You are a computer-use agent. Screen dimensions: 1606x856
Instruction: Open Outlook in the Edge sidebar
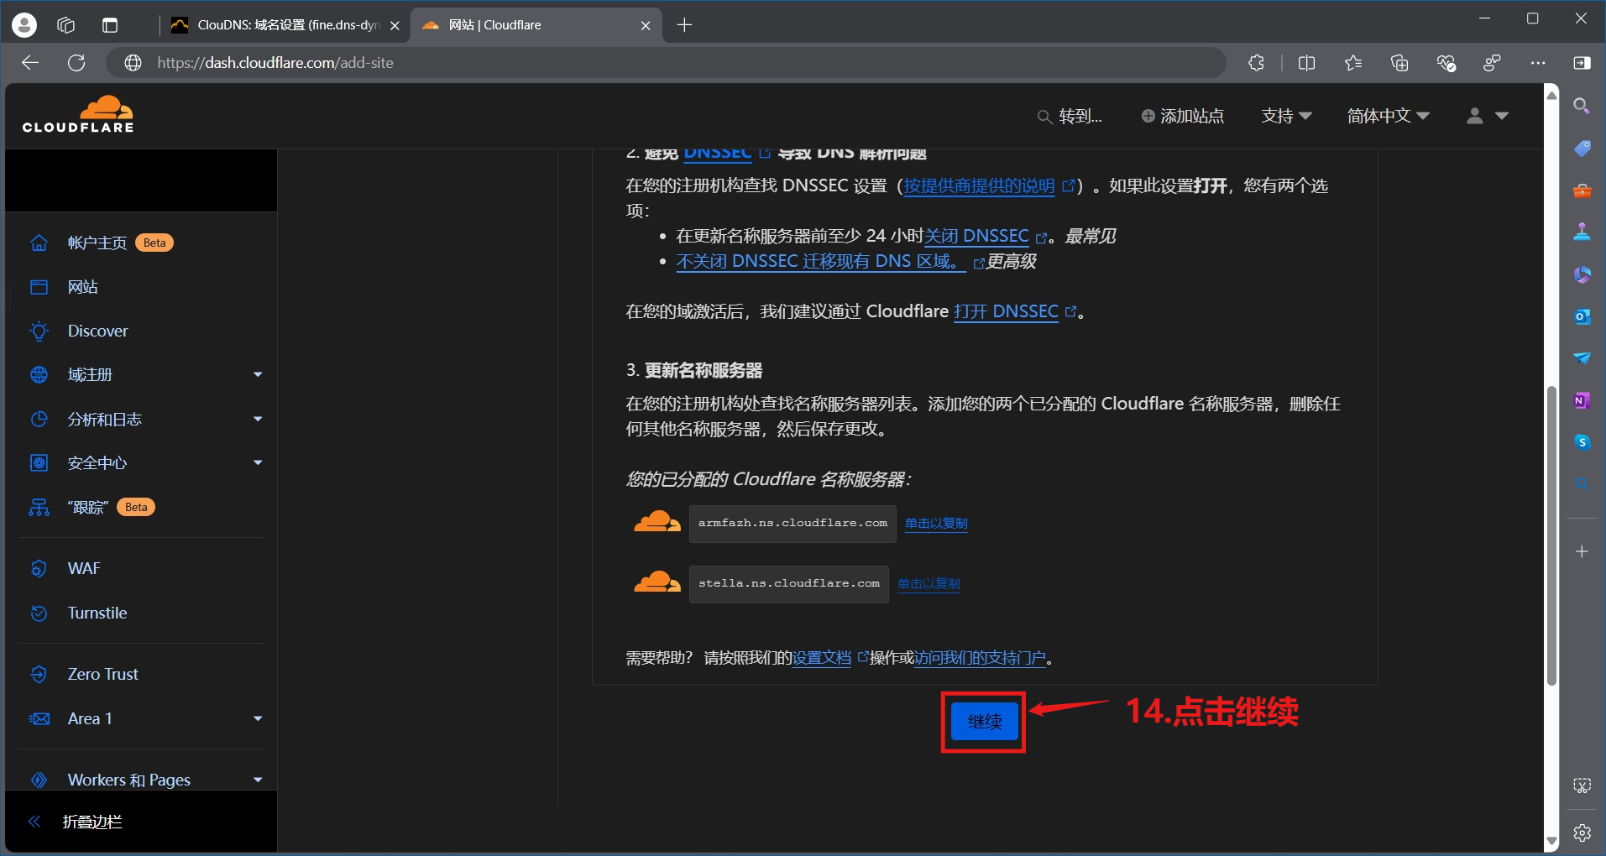coord(1582,316)
